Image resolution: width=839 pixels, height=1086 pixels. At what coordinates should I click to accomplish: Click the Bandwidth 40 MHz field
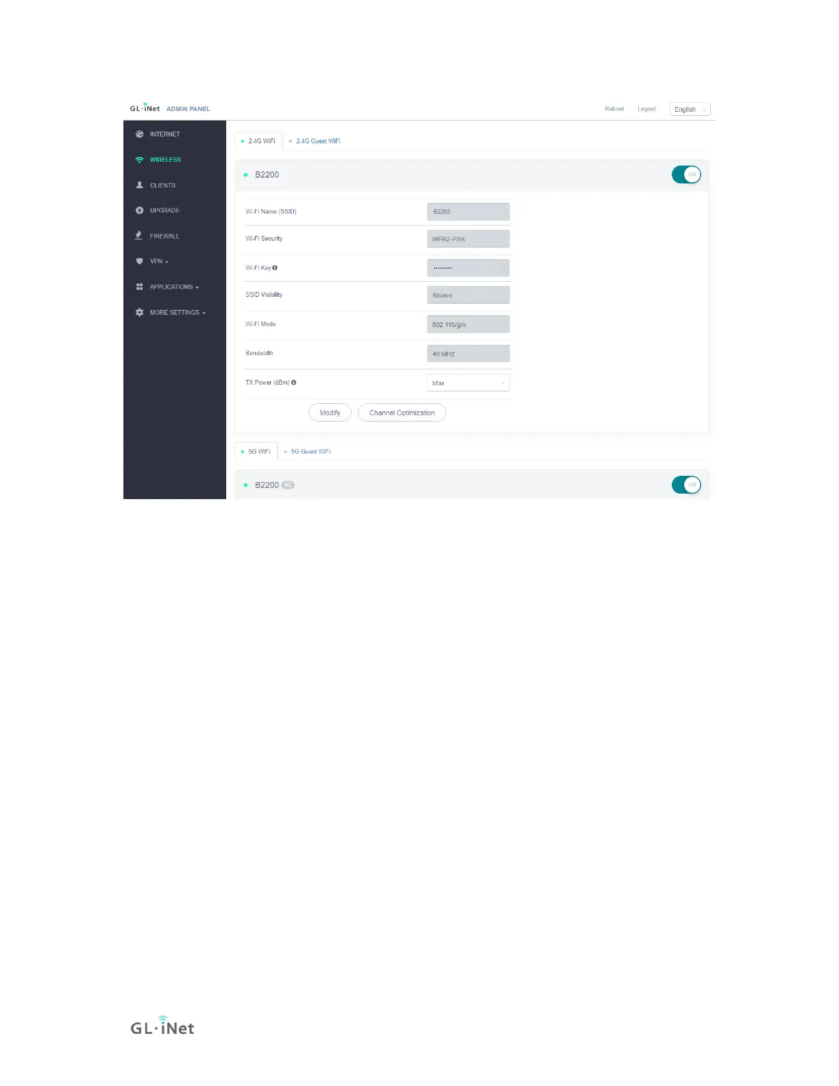point(468,354)
